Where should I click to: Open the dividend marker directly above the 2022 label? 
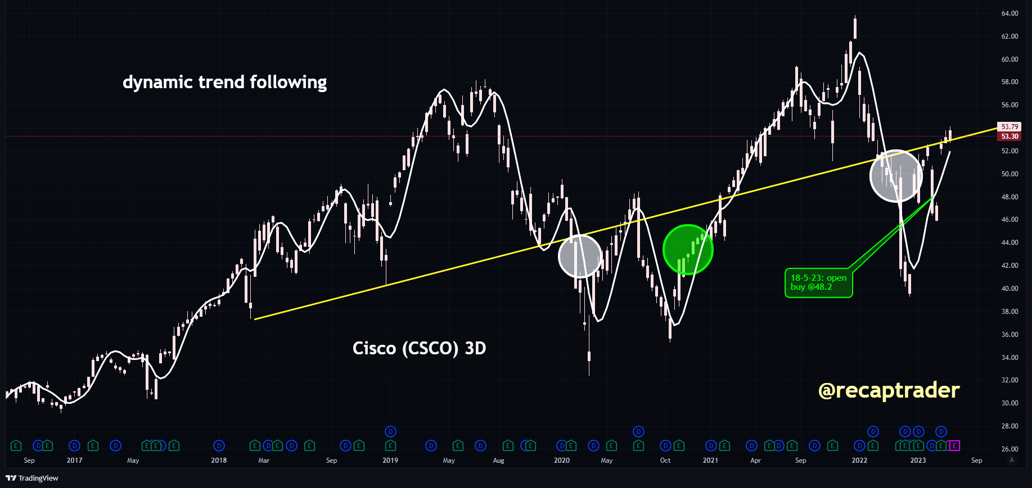point(859,446)
